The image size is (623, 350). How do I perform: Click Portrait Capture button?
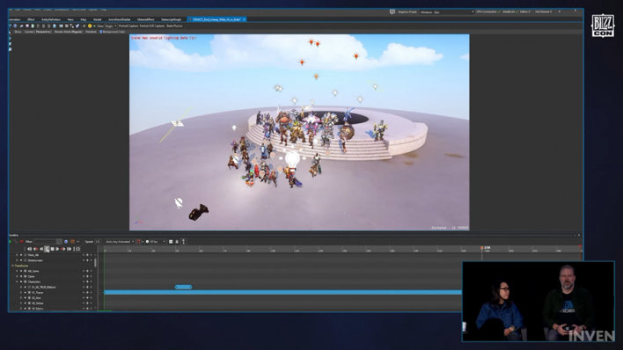tap(128, 26)
